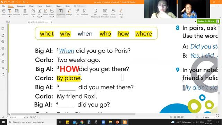Image resolution: width=222 pixels, height=125 pixels.
Task: Switch to the View ribbon tab
Action: point(31,6)
